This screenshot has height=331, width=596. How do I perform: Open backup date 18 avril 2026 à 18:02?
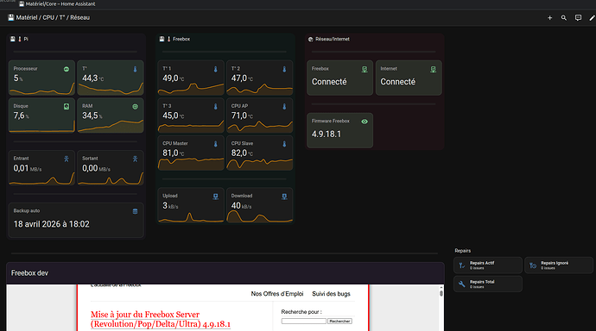pos(52,224)
